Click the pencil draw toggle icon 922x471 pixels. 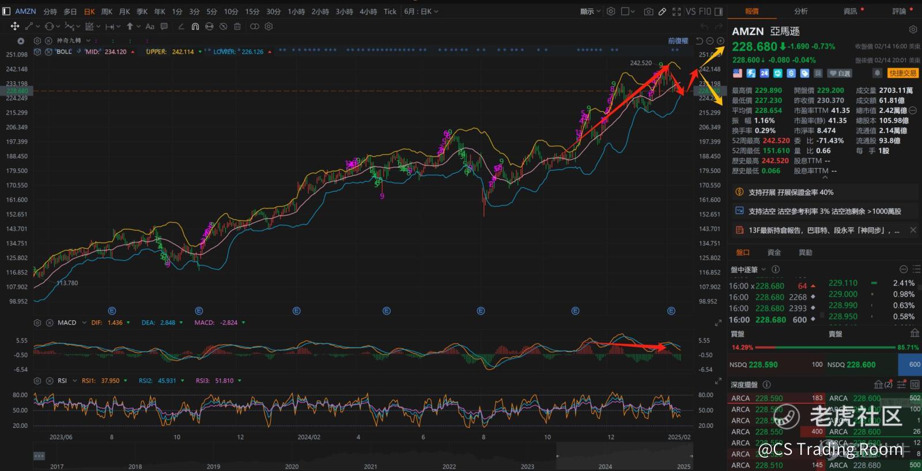click(663, 11)
